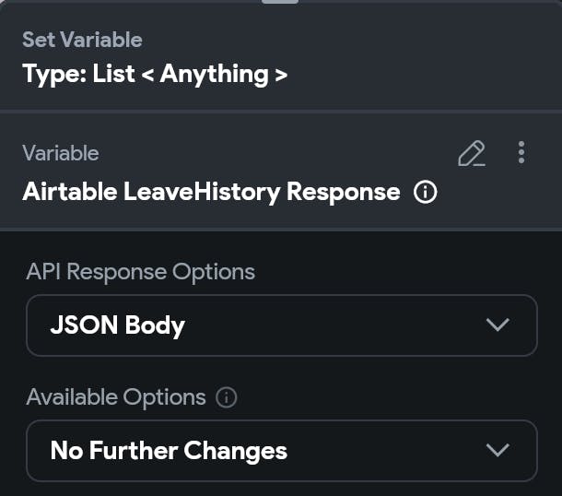562x496 pixels.
Task: Click the info icon next to Available Options
Action: tap(227, 397)
